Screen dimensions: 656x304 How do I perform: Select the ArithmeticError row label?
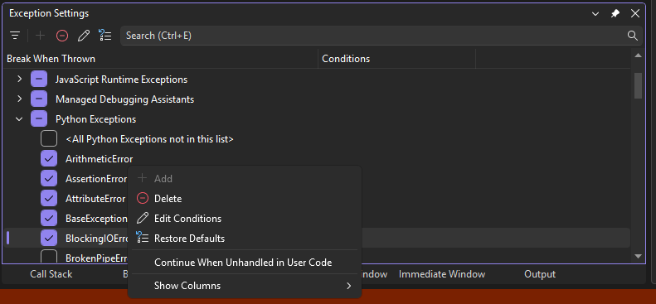[100, 159]
